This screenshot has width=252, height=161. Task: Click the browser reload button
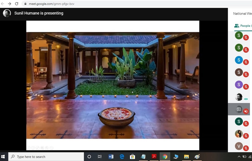click(x=17, y=4)
